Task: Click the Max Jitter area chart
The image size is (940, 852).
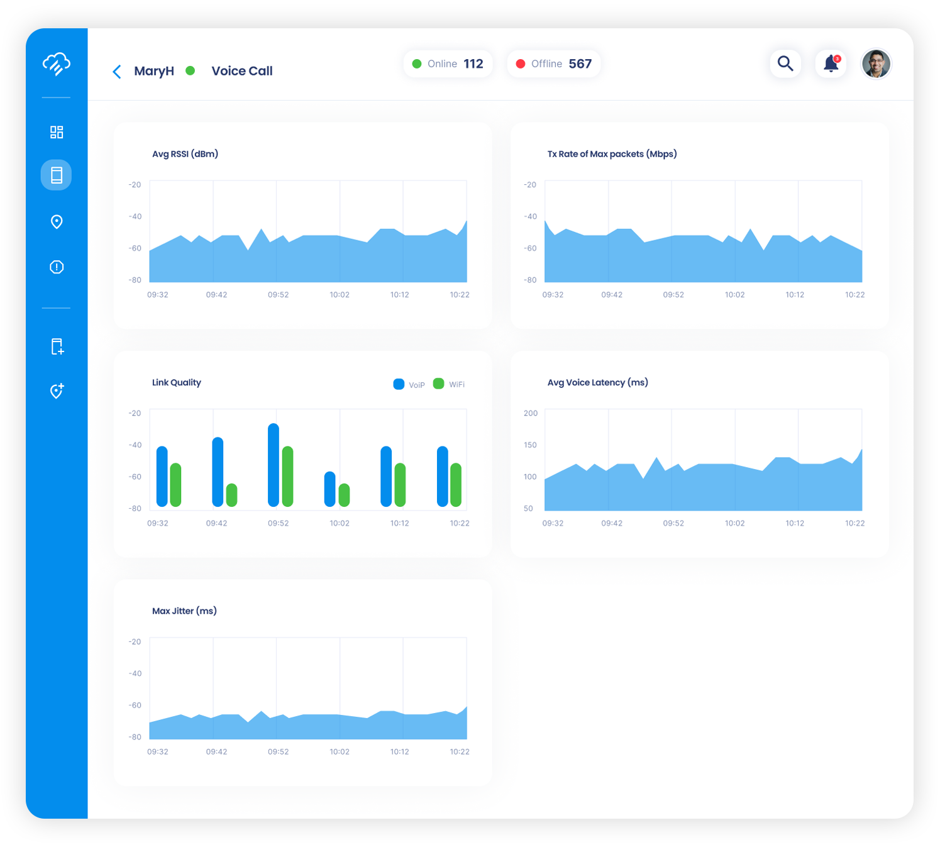Action: [308, 724]
